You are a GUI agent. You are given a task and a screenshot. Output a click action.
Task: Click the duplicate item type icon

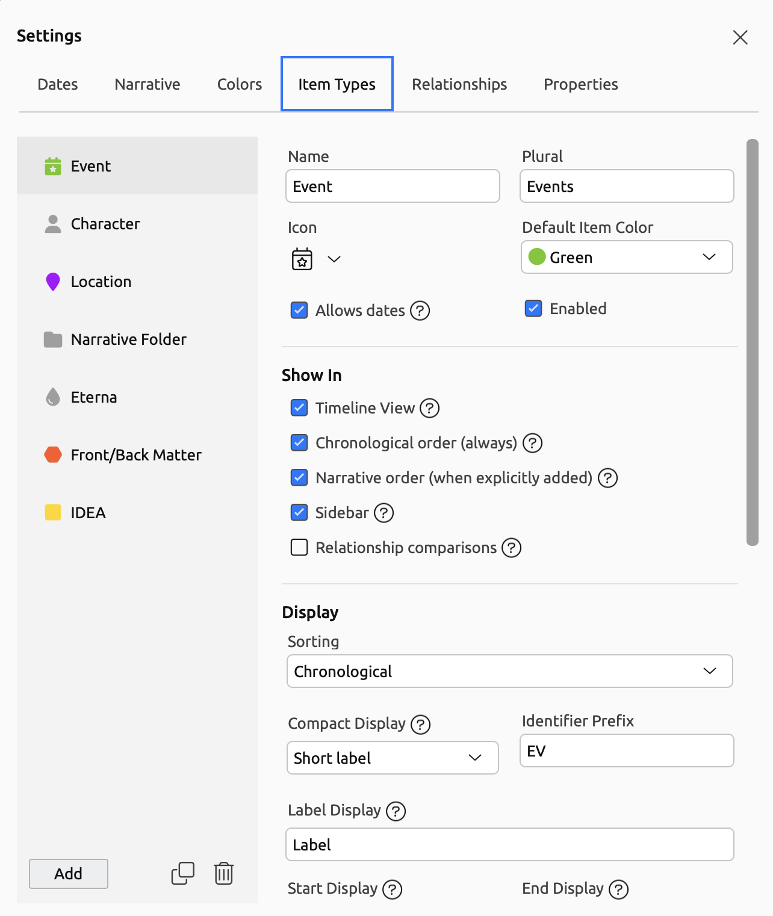click(x=182, y=873)
